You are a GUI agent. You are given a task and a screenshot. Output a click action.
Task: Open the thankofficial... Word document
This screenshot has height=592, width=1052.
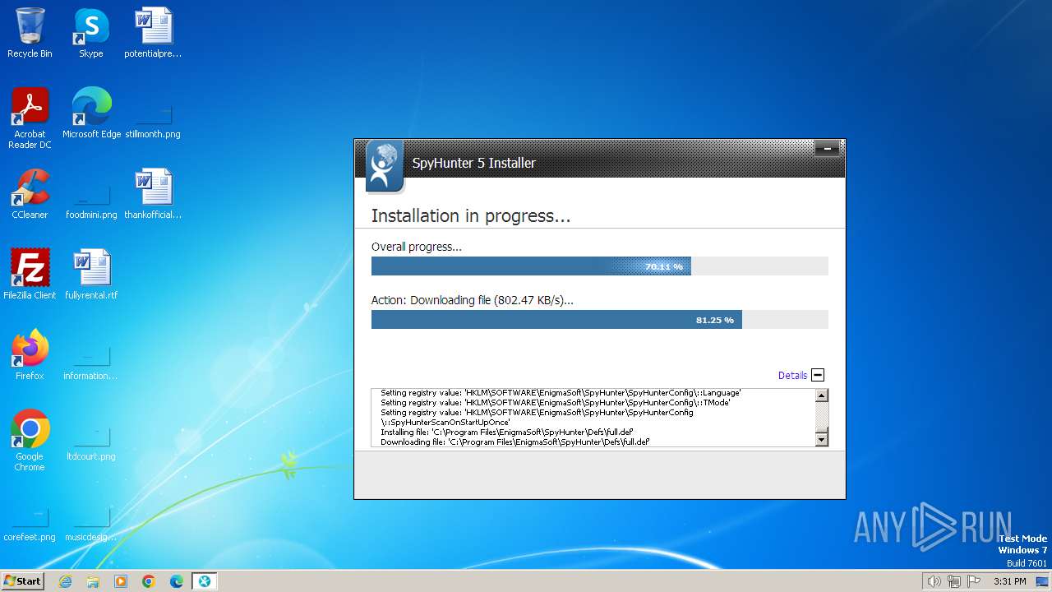click(153, 194)
